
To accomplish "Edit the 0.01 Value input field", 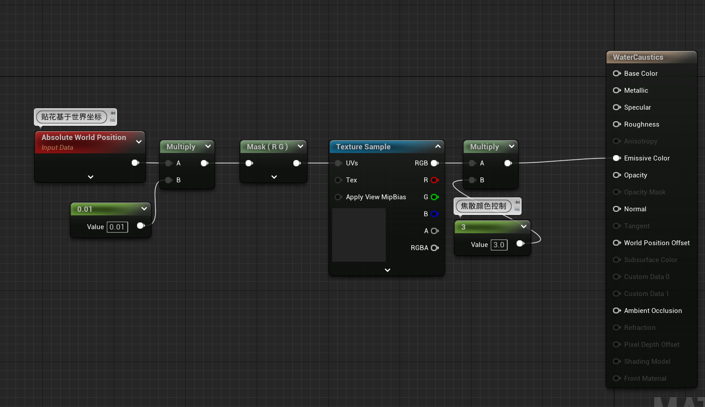I will [117, 227].
